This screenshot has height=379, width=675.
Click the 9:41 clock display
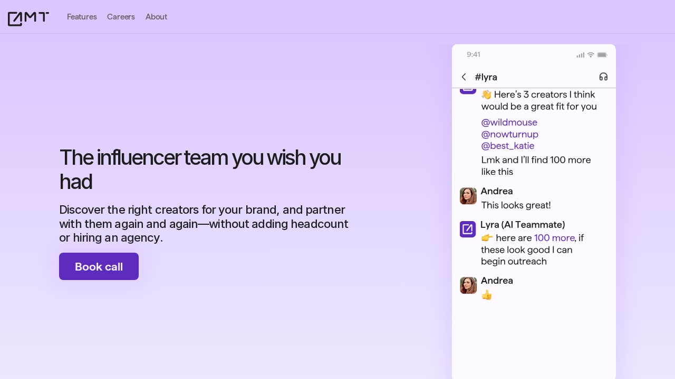click(474, 54)
